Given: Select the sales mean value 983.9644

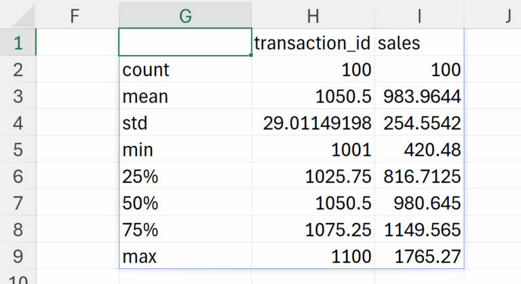Looking at the screenshot, I should tap(419, 96).
